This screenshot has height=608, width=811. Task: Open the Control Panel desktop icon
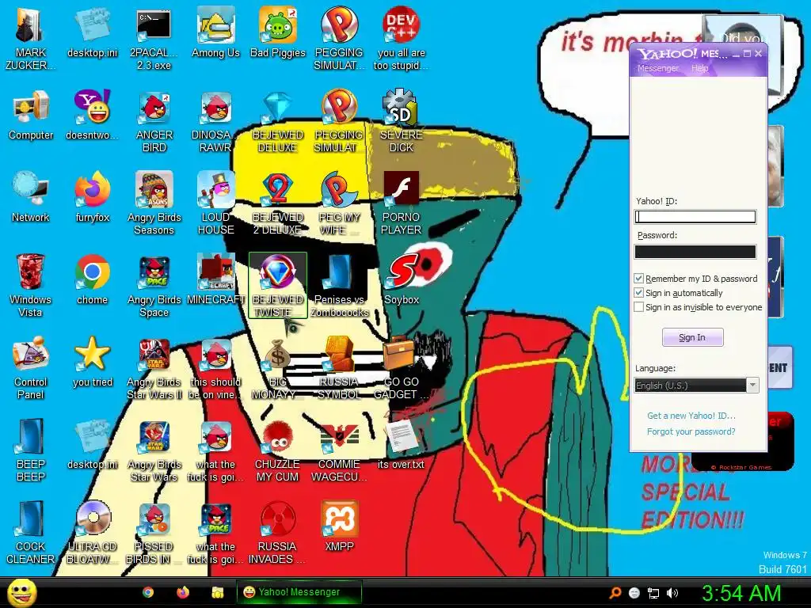(30, 367)
